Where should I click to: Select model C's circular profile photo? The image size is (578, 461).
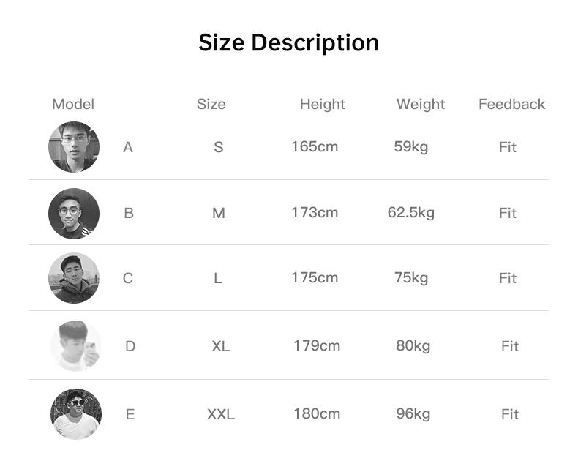pos(74,278)
